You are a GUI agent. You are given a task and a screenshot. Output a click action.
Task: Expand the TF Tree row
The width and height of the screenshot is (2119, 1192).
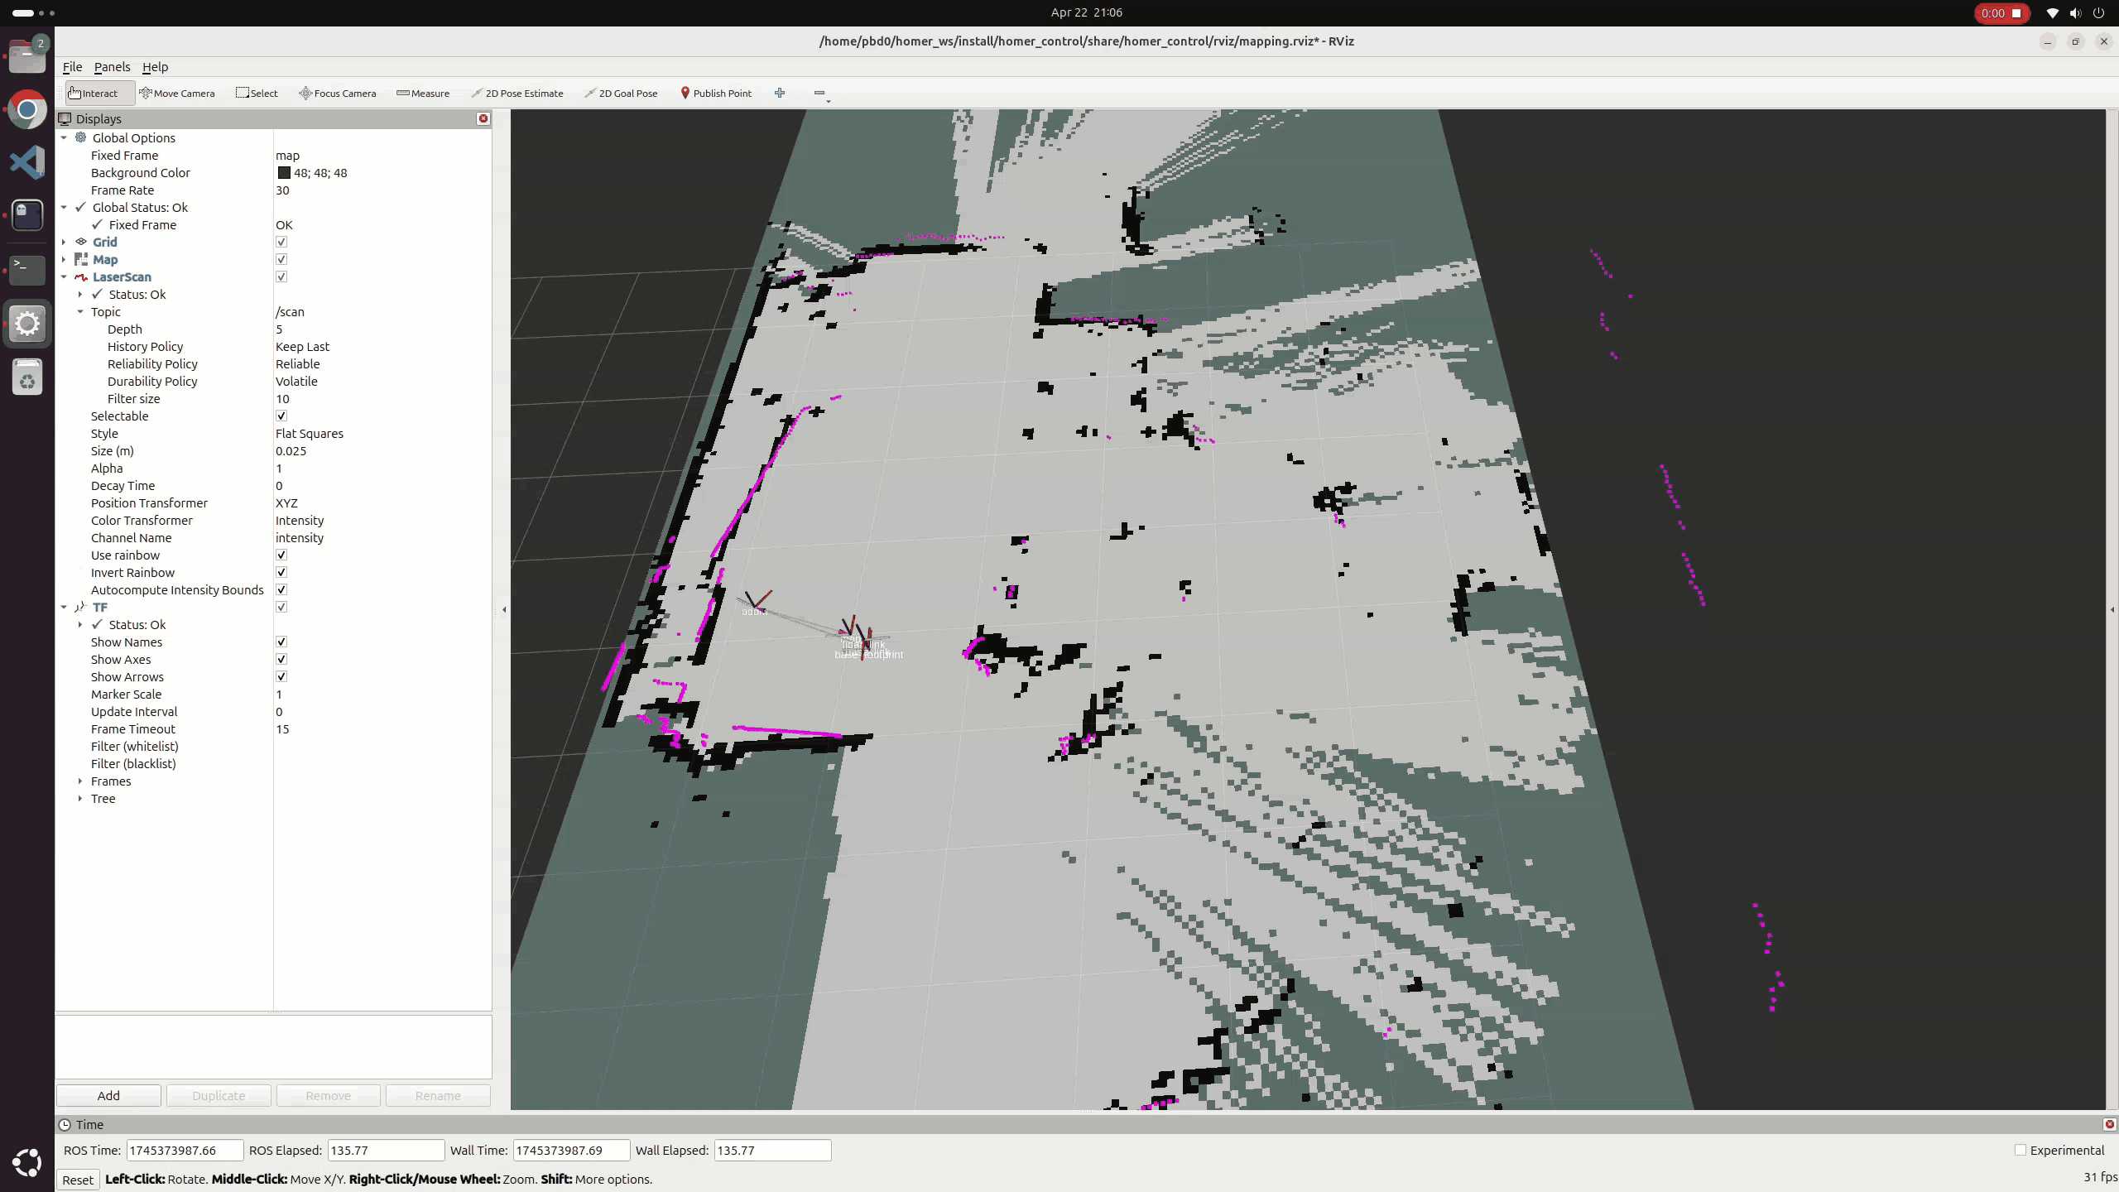click(x=80, y=798)
